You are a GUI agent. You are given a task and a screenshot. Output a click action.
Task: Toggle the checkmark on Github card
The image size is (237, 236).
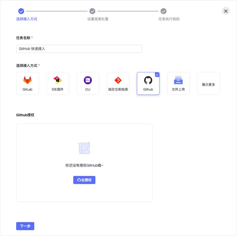[x=157, y=74]
